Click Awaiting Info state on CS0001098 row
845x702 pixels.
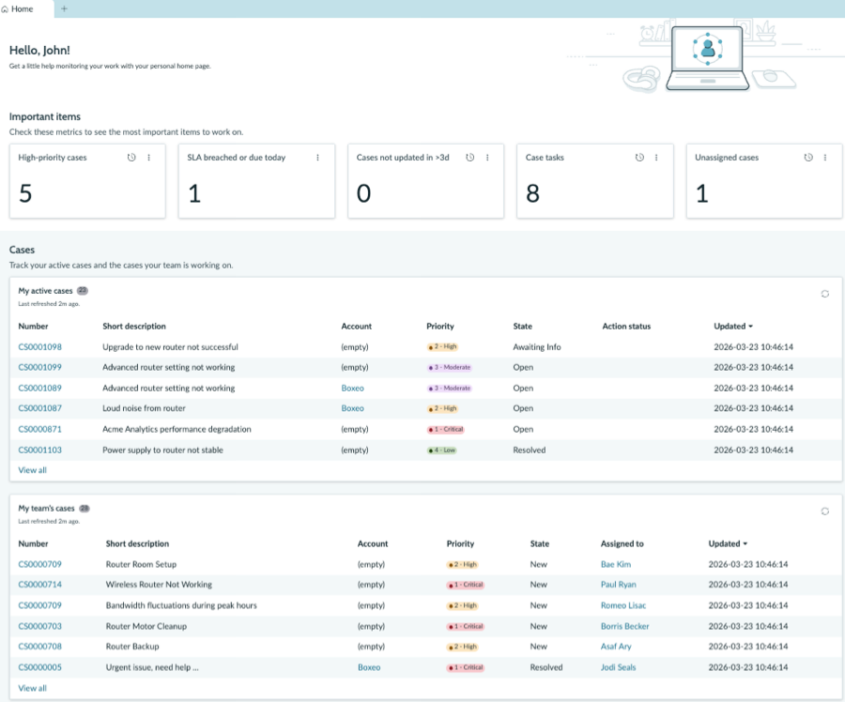pyautogui.click(x=537, y=347)
